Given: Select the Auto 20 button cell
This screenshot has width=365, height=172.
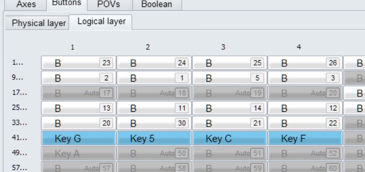Looking at the screenshot, I should (x=305, y=93).
